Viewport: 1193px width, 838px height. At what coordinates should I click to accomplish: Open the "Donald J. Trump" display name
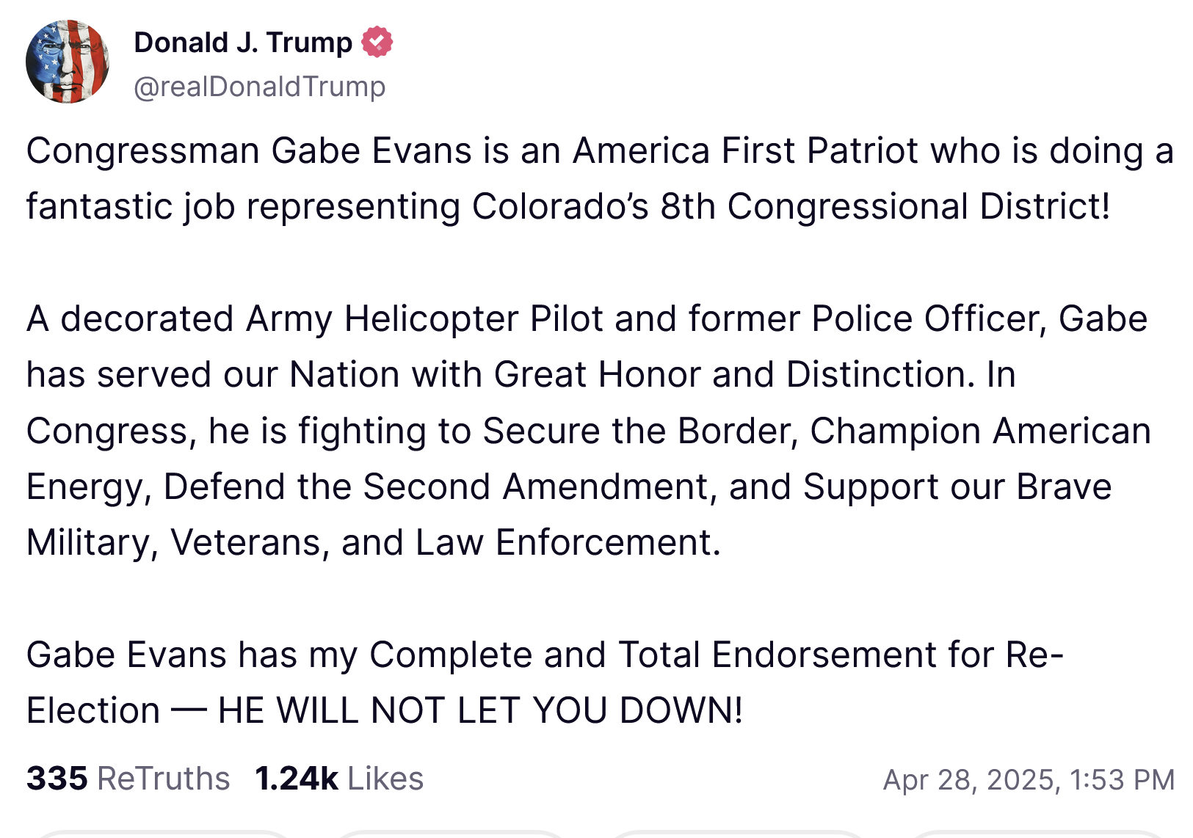[x=243, y=43]
